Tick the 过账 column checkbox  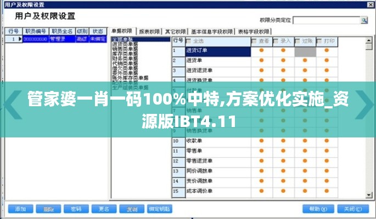pyautogui.click(x=298, y=41)
